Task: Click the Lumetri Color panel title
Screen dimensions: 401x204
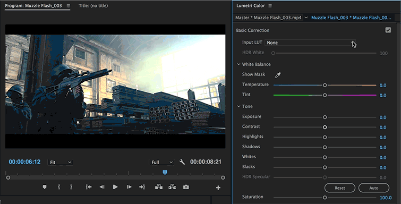Action: click(x=250, y=6)
